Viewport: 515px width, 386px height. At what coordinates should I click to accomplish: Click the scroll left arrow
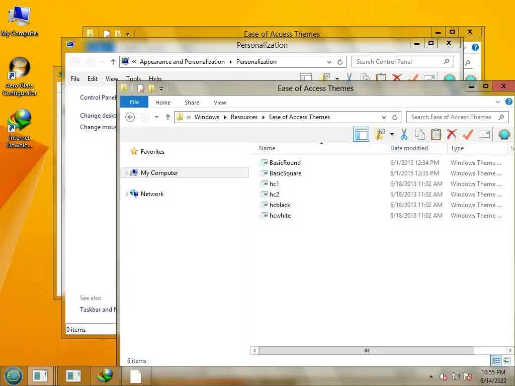click(x=254, y=350)
